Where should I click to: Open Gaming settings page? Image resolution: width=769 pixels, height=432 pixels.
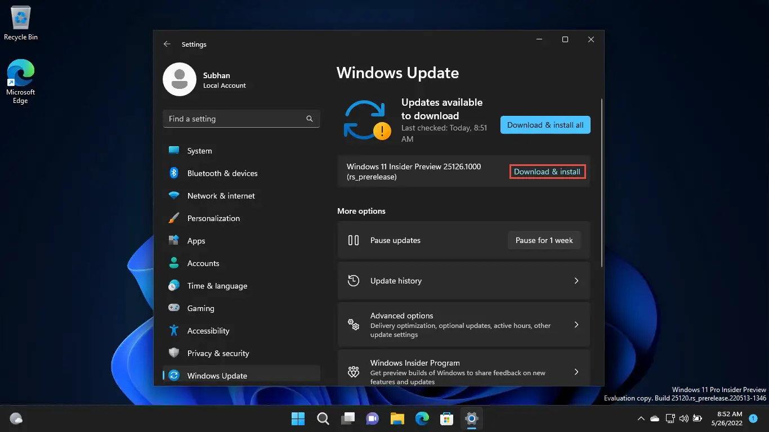pos(242,308)
